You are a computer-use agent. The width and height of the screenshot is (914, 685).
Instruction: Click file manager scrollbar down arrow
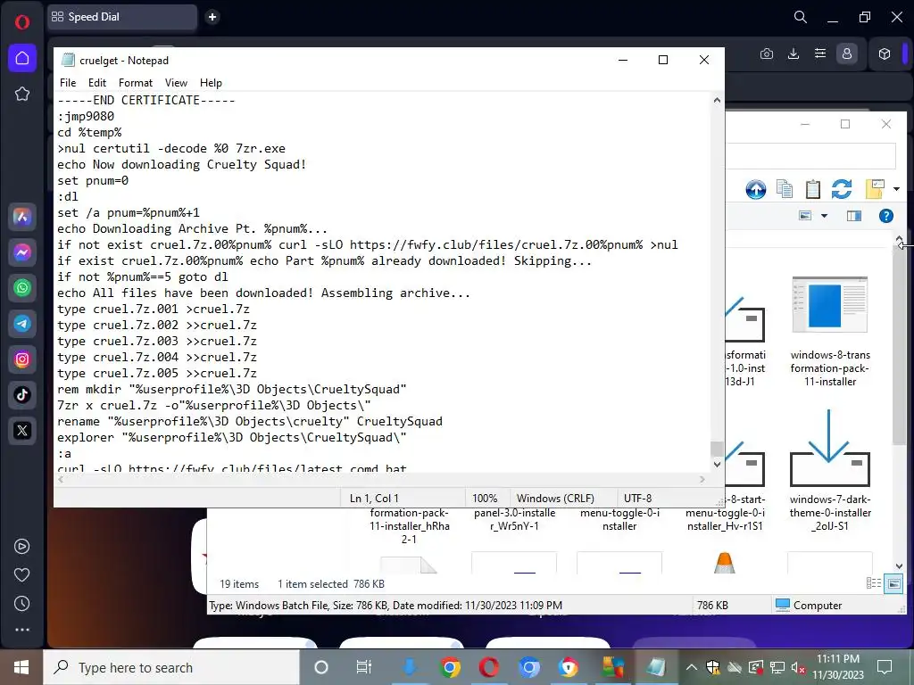click(x=900, y=566)
